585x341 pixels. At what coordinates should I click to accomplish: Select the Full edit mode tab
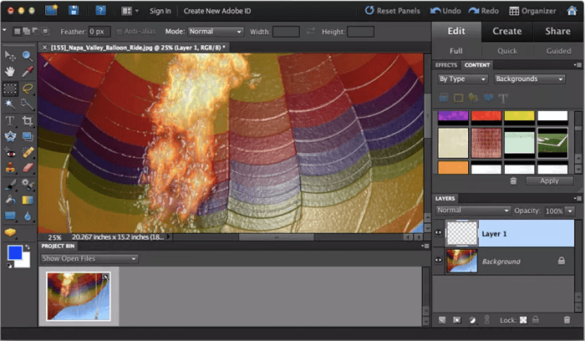click(x=456, y=51)
